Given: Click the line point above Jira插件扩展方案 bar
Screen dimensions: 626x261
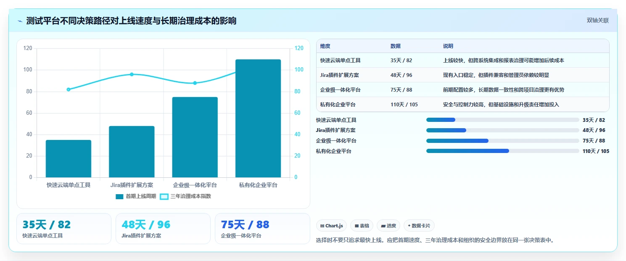Looking at the screenshot, I should 132,74.
